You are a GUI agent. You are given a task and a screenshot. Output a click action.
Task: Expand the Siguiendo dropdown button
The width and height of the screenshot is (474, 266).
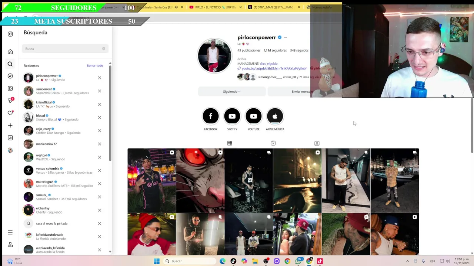(232, 92)
